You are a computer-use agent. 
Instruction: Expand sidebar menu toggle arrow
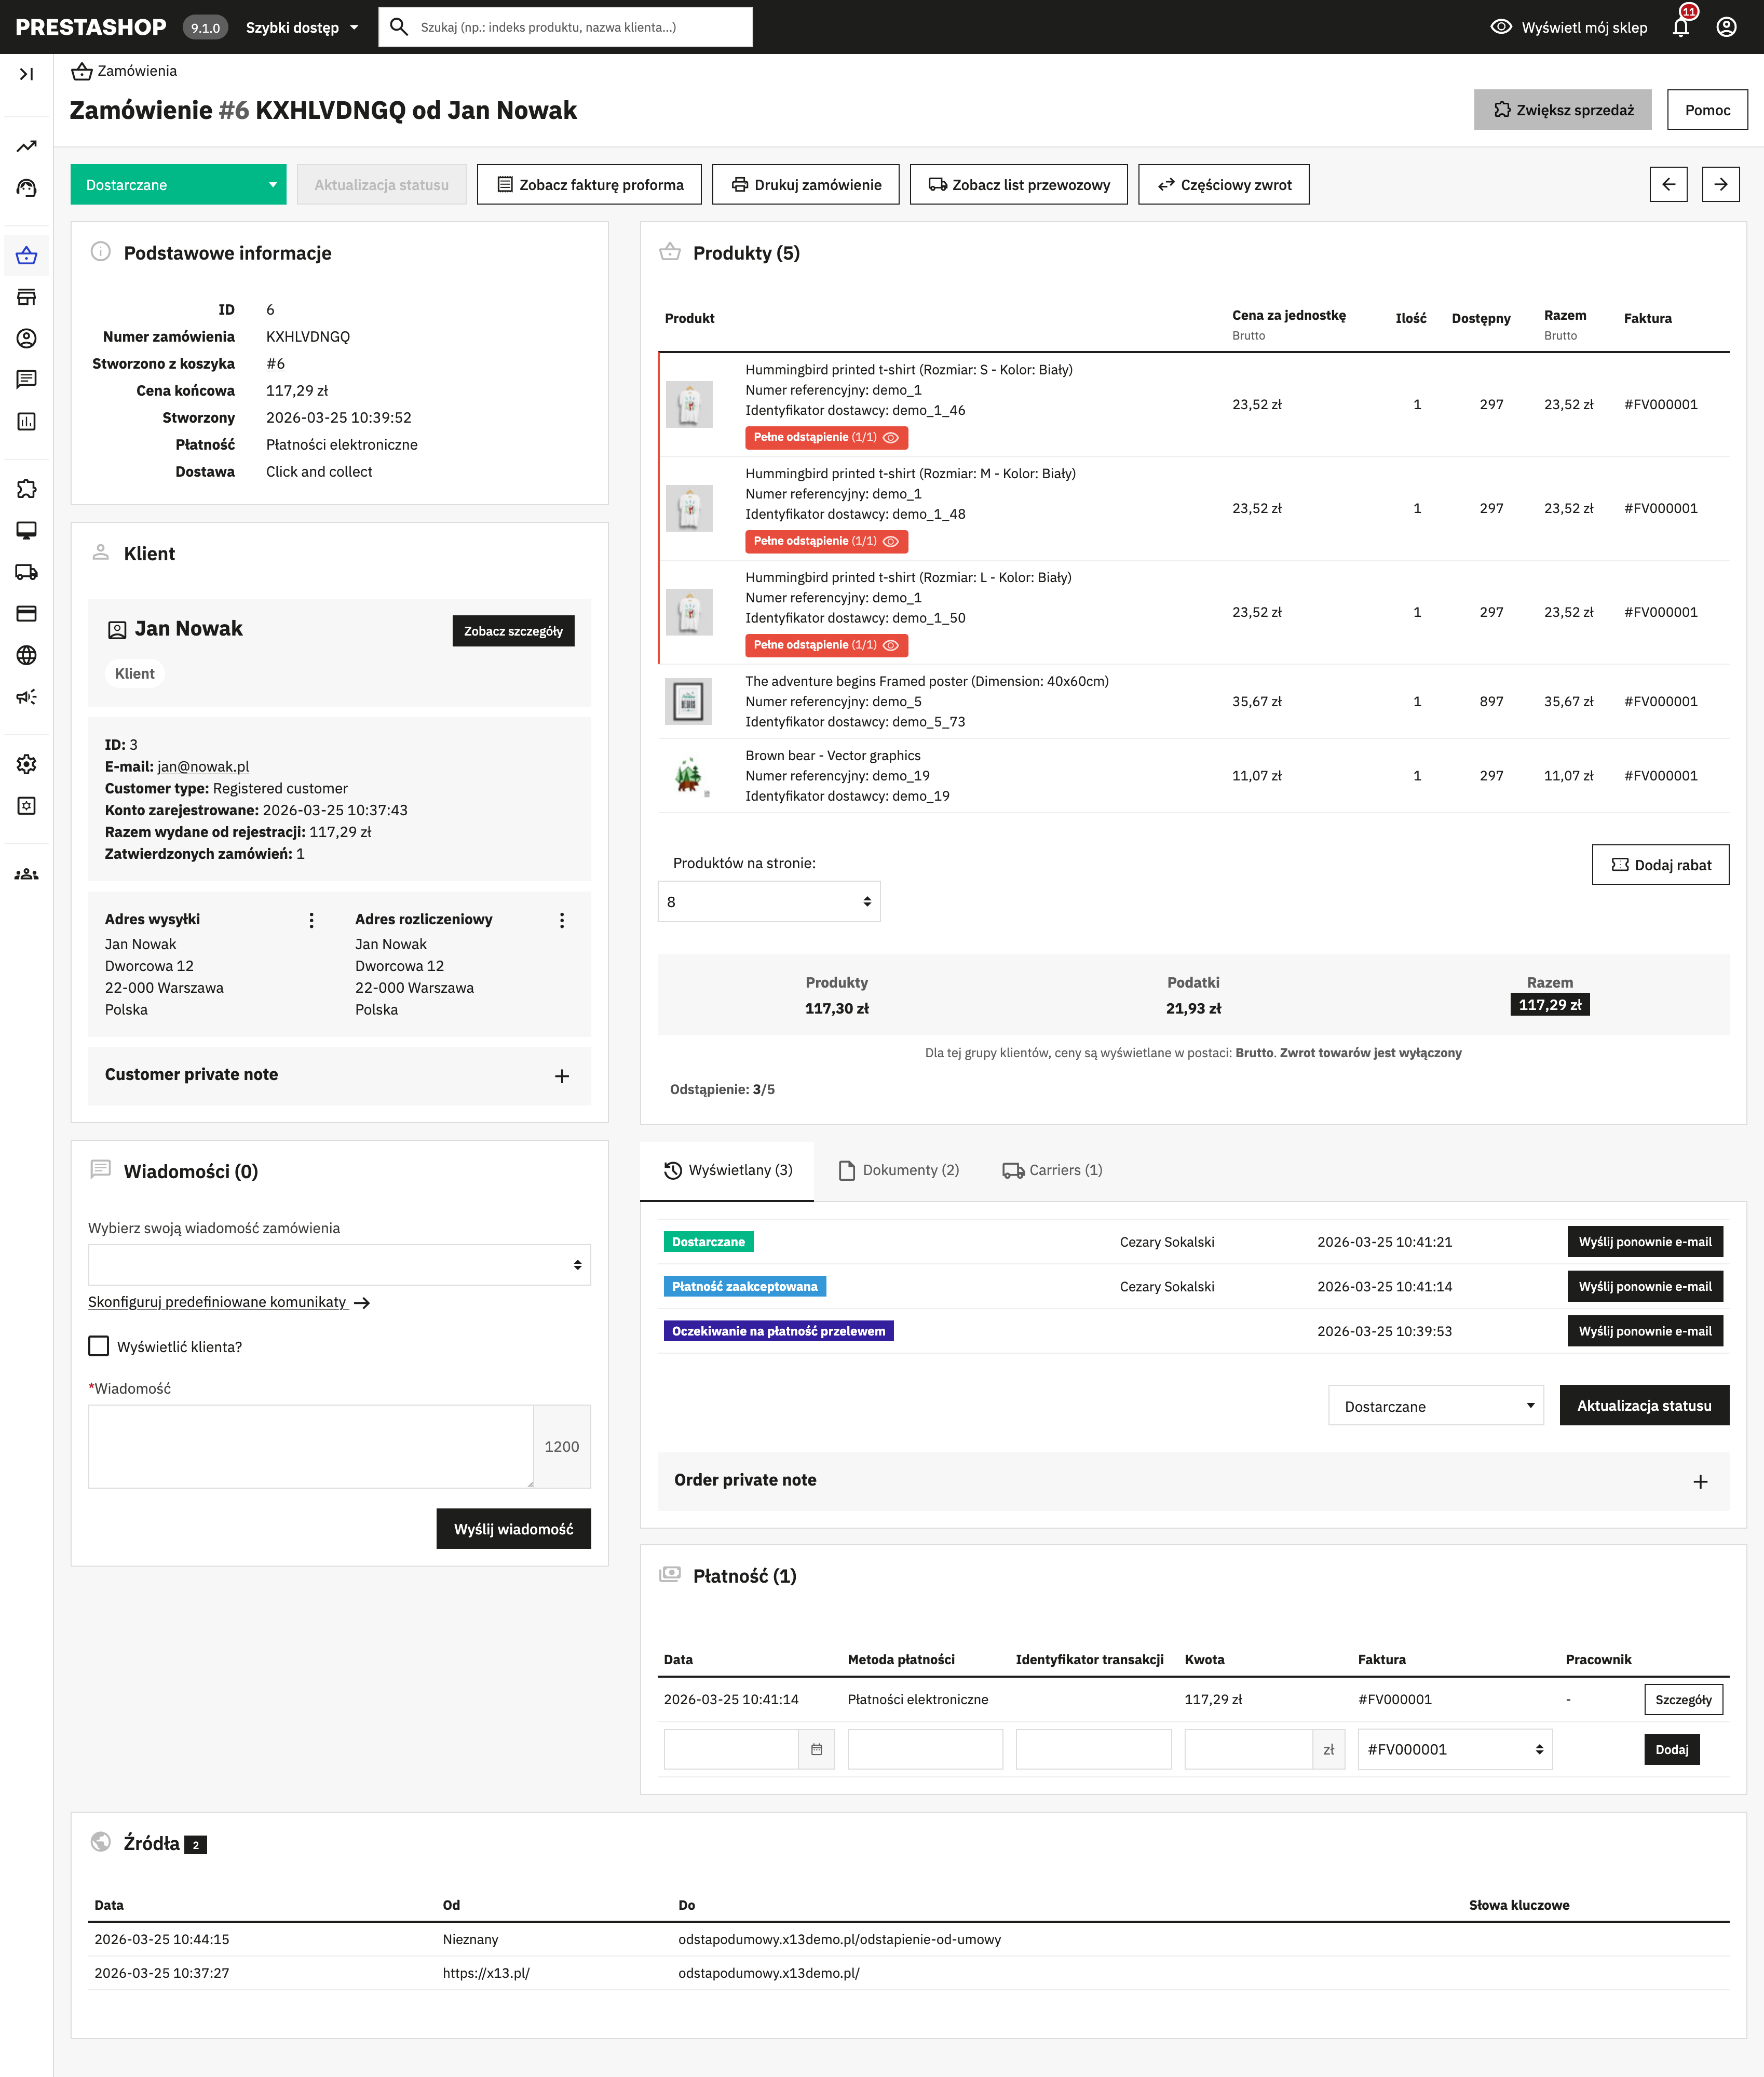coord(27,74)
